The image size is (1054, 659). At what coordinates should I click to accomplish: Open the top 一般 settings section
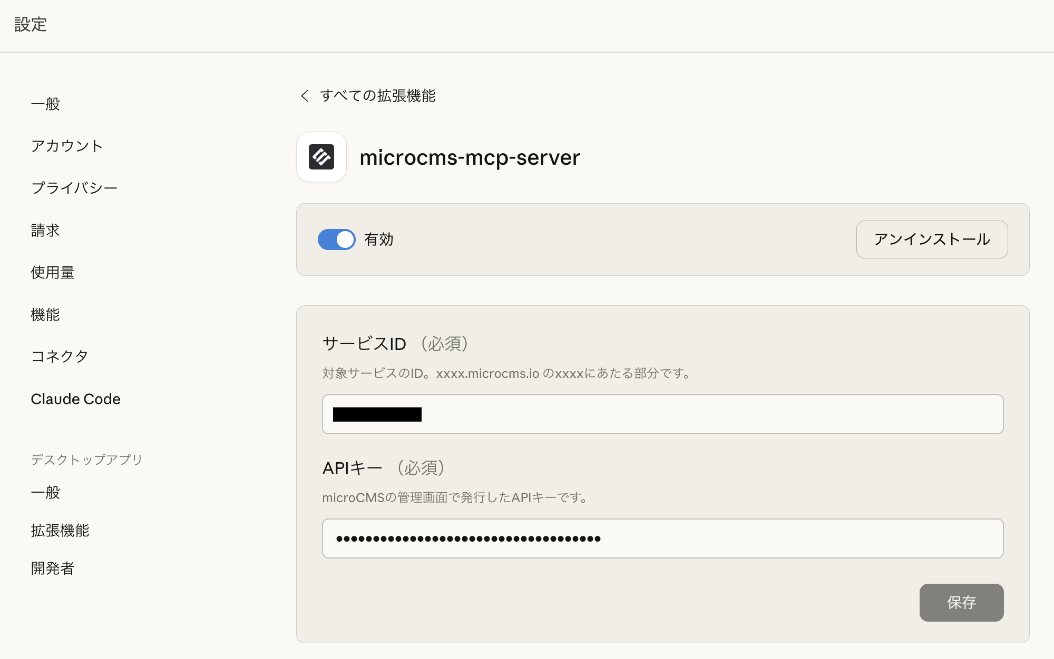(x=45, y=104)
